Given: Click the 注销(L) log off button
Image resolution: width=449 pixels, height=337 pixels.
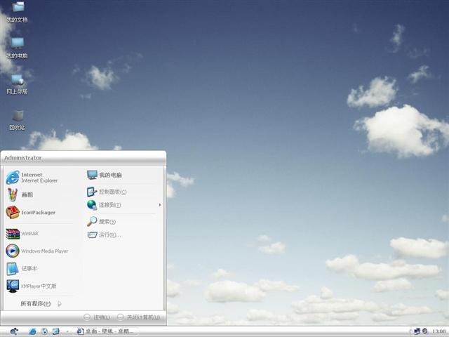Looking at the screenshot, I should pos(97,317).
